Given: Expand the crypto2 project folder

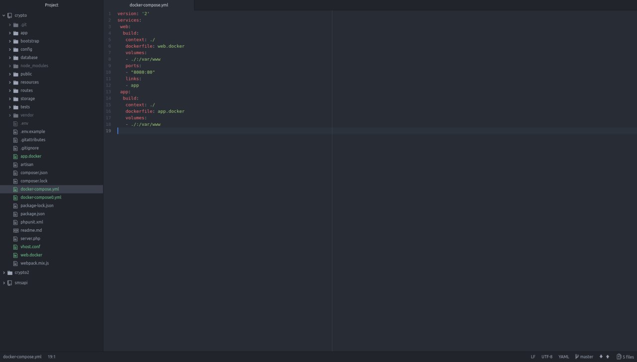Looking at the screenshot, I should pos(3,272).
